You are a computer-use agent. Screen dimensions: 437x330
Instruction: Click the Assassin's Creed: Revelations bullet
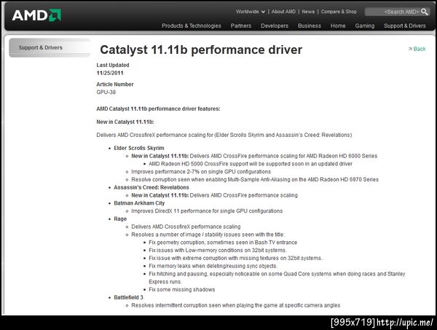pyautogui.click(x=151, y=187)
